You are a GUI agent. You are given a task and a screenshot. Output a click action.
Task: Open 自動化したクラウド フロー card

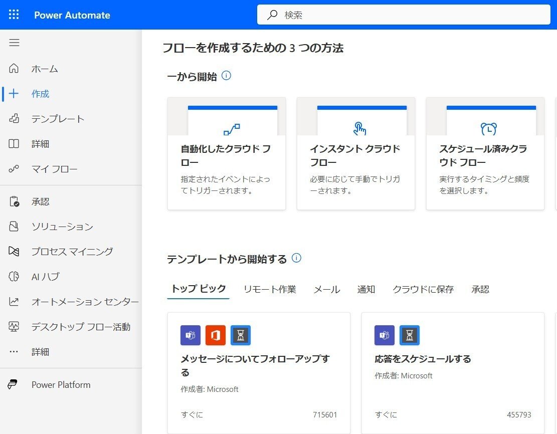(x=226, y=153)
